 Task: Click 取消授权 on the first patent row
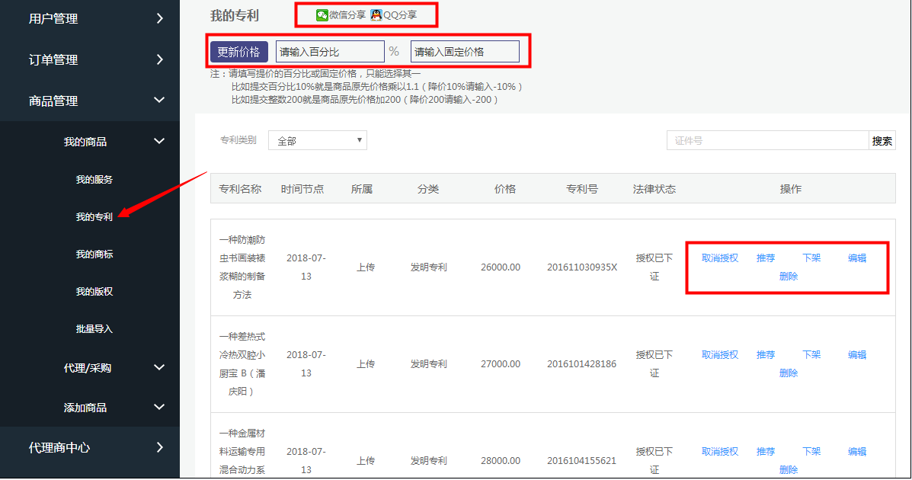click(x=718, y=258)
